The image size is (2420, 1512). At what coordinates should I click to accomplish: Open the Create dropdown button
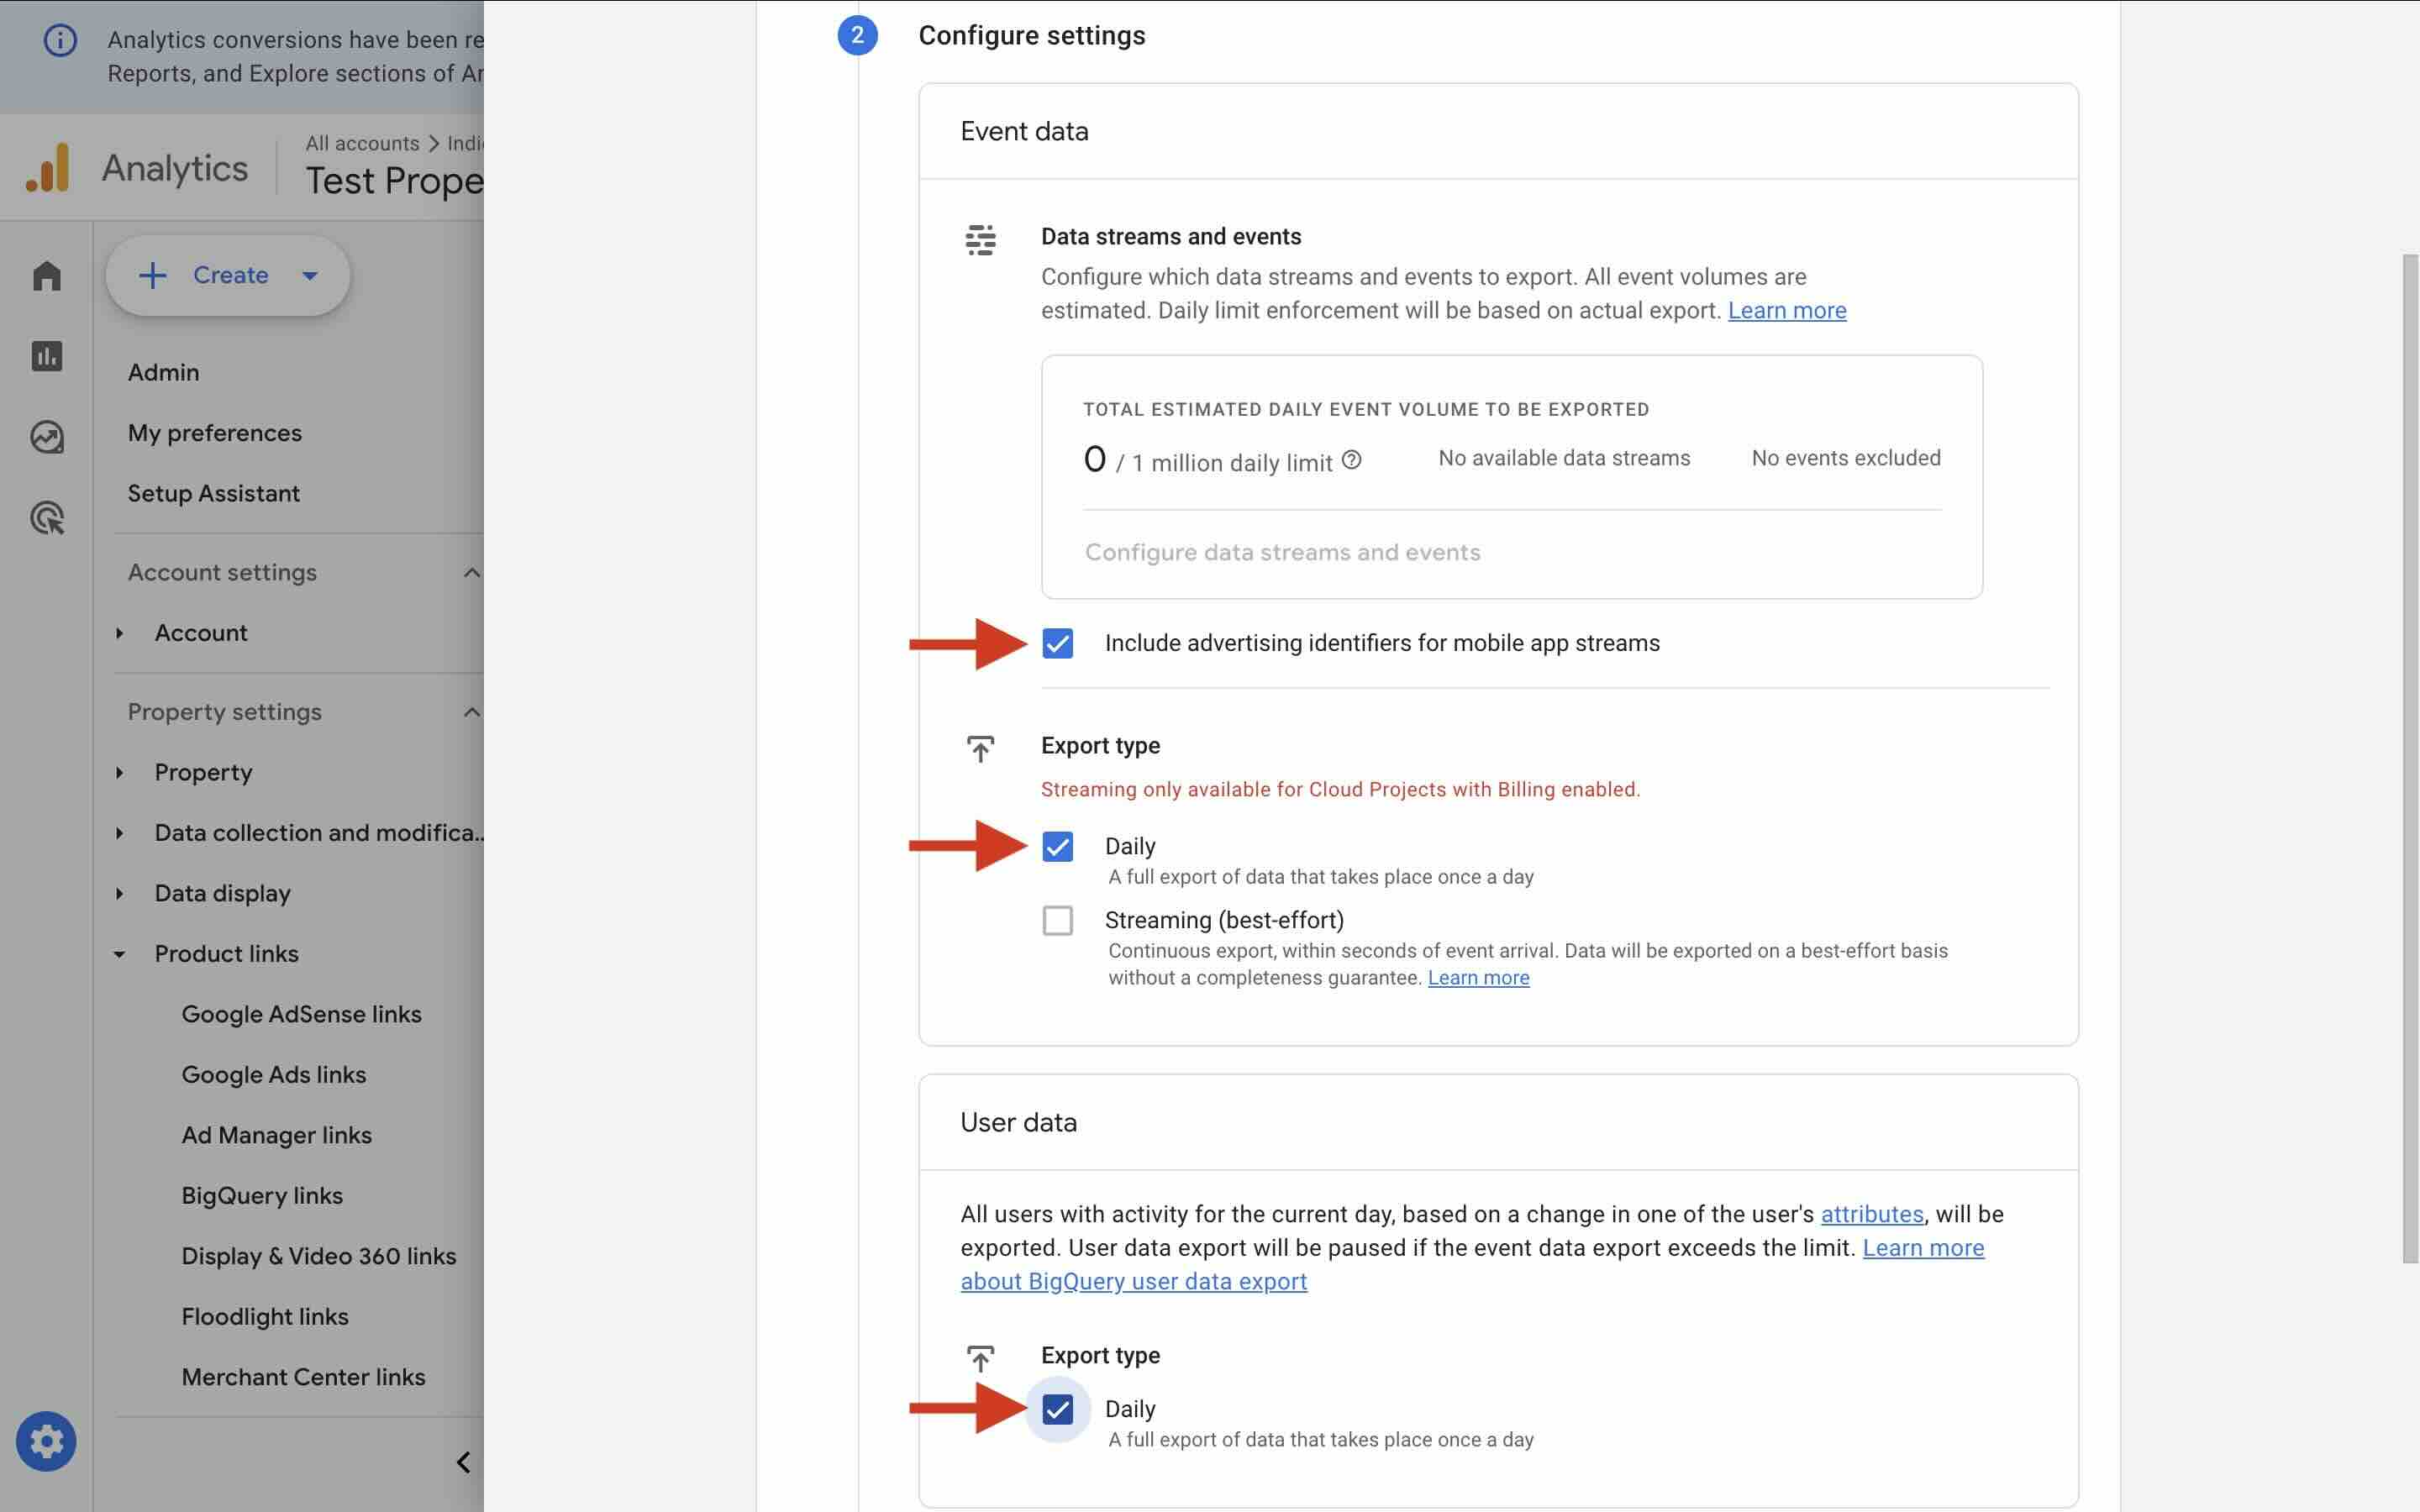tap(228, 275)
